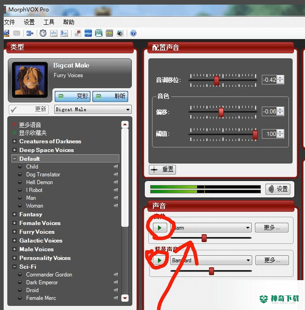Viewport: 305px width, 310px height.
Task: Click the signal bars icon on I Robot row
Action: click(x=116, y=190)
